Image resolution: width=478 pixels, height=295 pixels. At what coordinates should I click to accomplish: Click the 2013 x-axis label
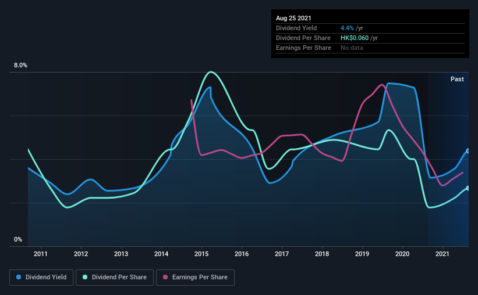121,254
